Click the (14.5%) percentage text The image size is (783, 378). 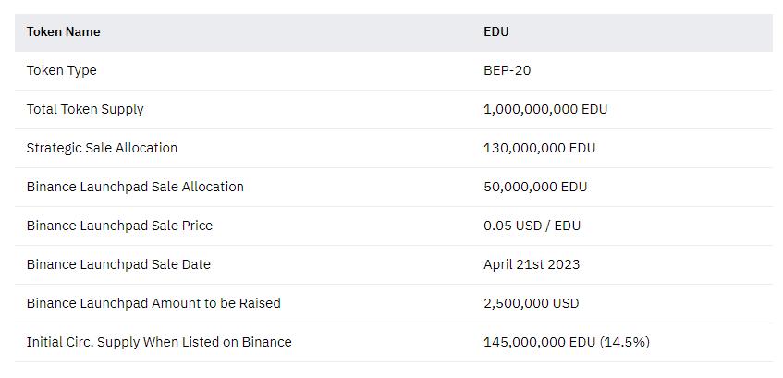(x=625, y=342)
